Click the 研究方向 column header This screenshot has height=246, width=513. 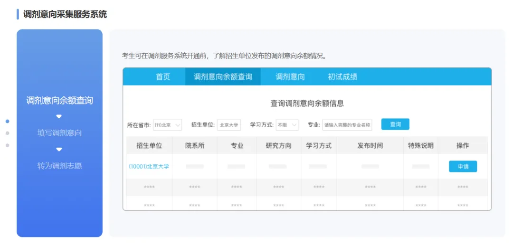pos(279,146)
